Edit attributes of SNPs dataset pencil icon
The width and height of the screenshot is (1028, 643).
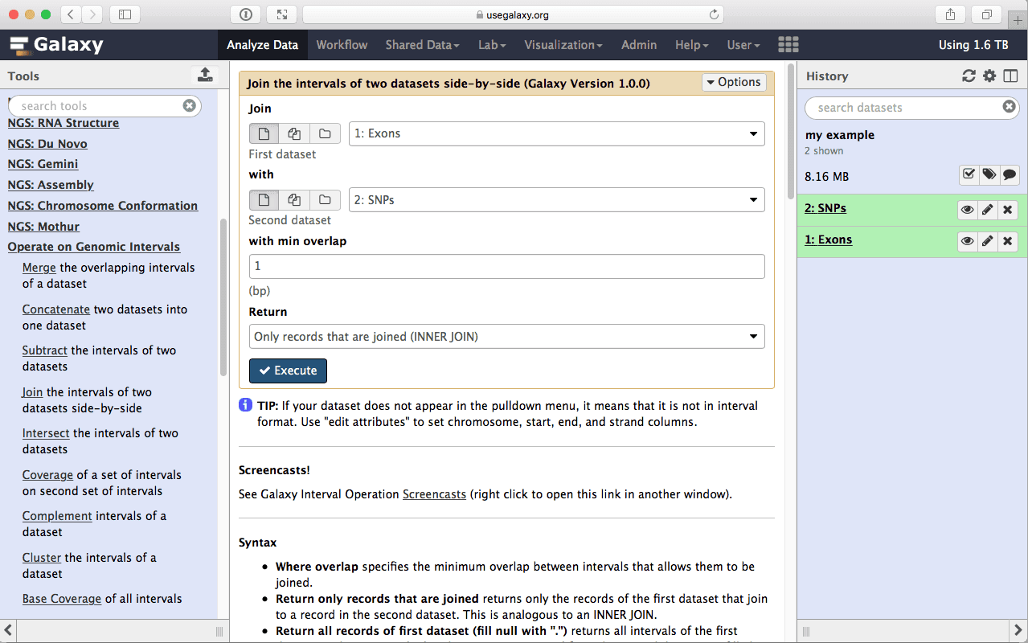(x=988, y=210)
